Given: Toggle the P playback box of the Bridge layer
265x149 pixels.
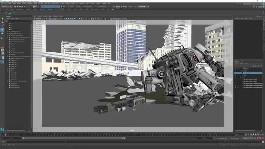Looking at the screenshot, I should pos(238,71).
